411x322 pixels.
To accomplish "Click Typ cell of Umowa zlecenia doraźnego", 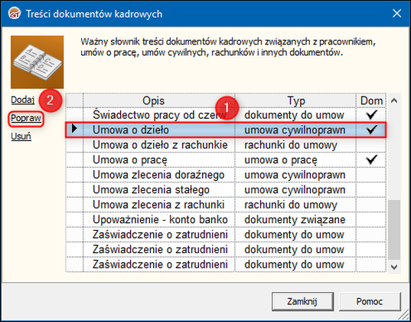I will (x=295, y=175).
